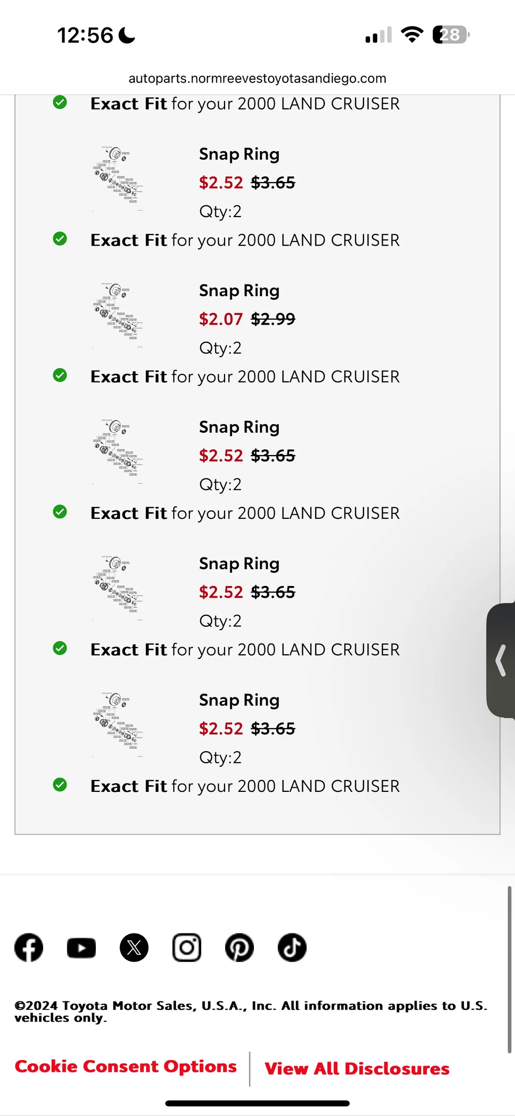Click Cookie Consent Options link
Image resolution: width=515 pixels, height=1116 pixels.
pyautogui.click(x=126, y=1066)
